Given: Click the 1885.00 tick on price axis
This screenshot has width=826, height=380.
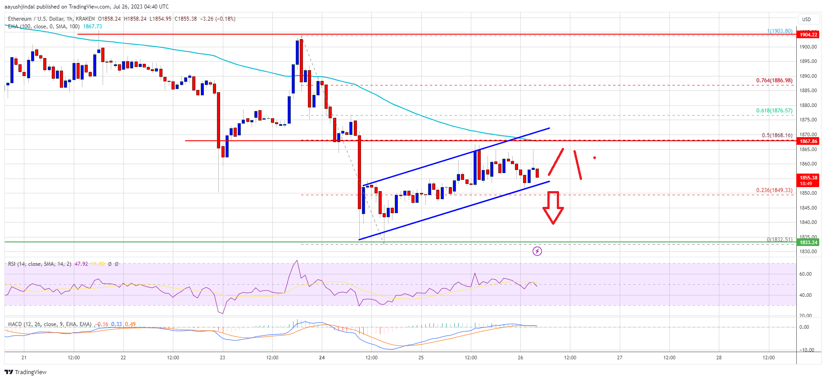Looking at the screenshot, I should pyautogui.click(x=808, y=90).
